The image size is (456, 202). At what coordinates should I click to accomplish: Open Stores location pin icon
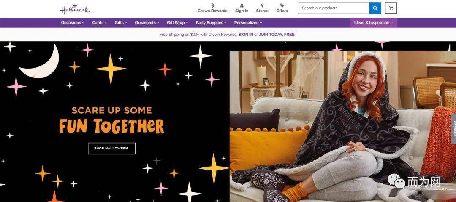262,5
